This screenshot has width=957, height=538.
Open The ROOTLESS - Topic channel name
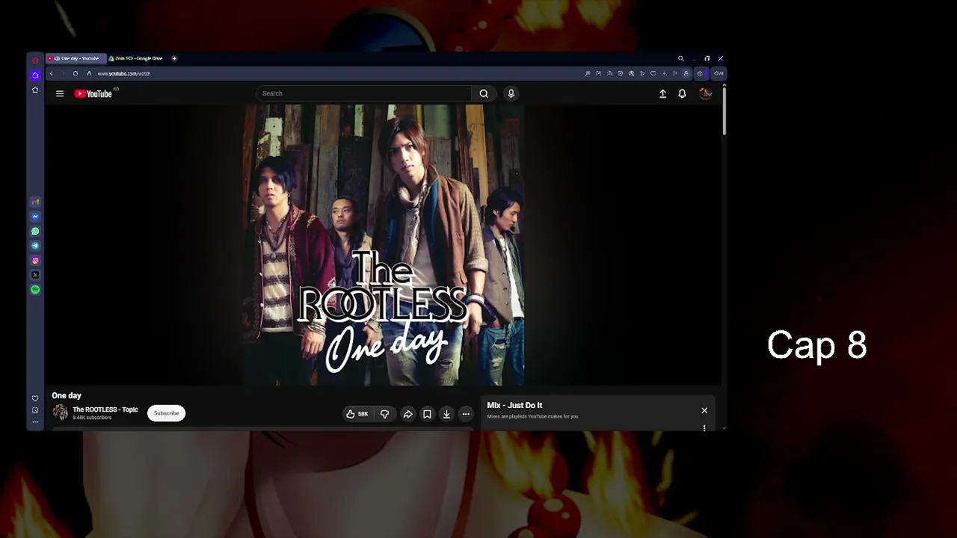[x=105, y=409]
